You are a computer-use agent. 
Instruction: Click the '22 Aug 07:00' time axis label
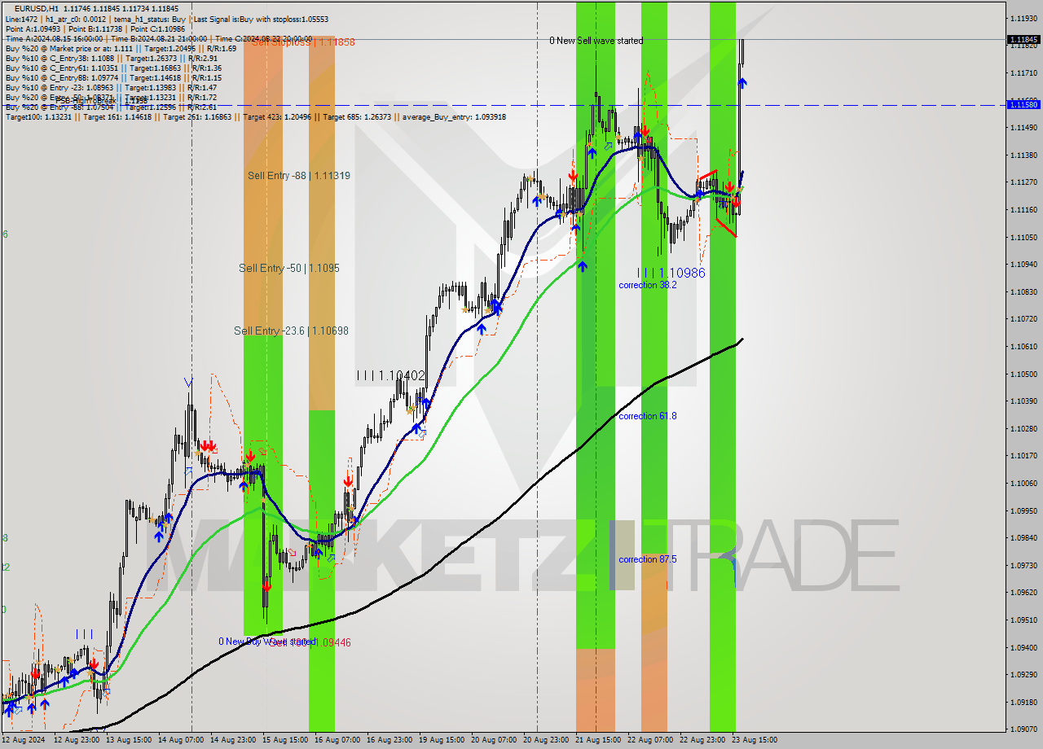[x=651, y=740]
